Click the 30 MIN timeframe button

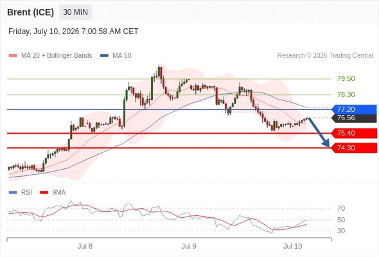(75, 12)
